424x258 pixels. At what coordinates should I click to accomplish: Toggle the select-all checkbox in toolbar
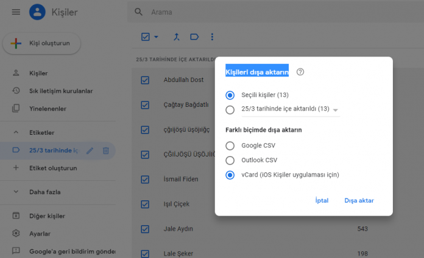coord(146,36)
